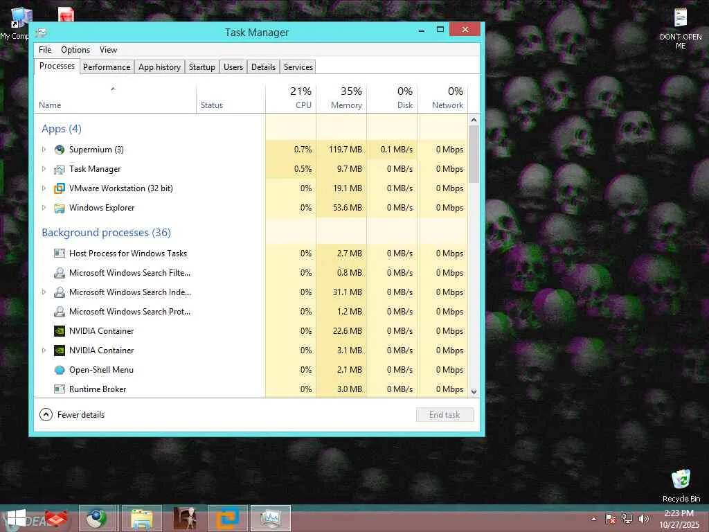Screen dimensions: 709x532
Task: Click the Task Manager title bar icon
Action: point(41,33)
